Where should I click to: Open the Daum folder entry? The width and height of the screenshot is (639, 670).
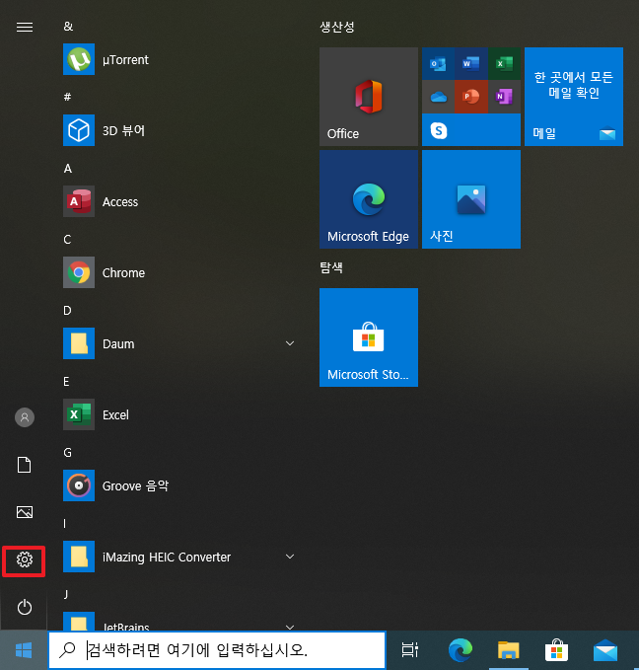coord(178,343)
